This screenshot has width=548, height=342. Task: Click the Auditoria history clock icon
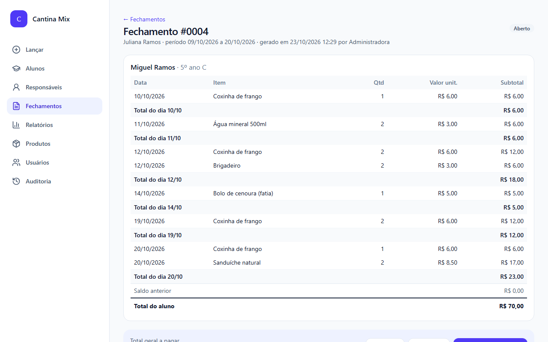16,181
